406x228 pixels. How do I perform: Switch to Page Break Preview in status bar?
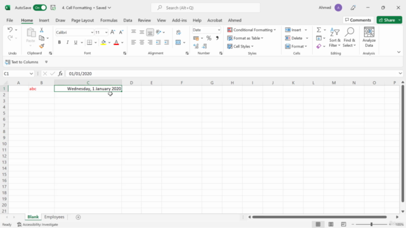[x=343, y=224]
